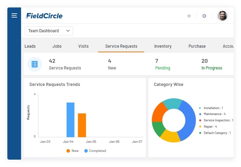Open the Inventory tab
Viewport: 241px width, 167px height.
click(163, 46)
